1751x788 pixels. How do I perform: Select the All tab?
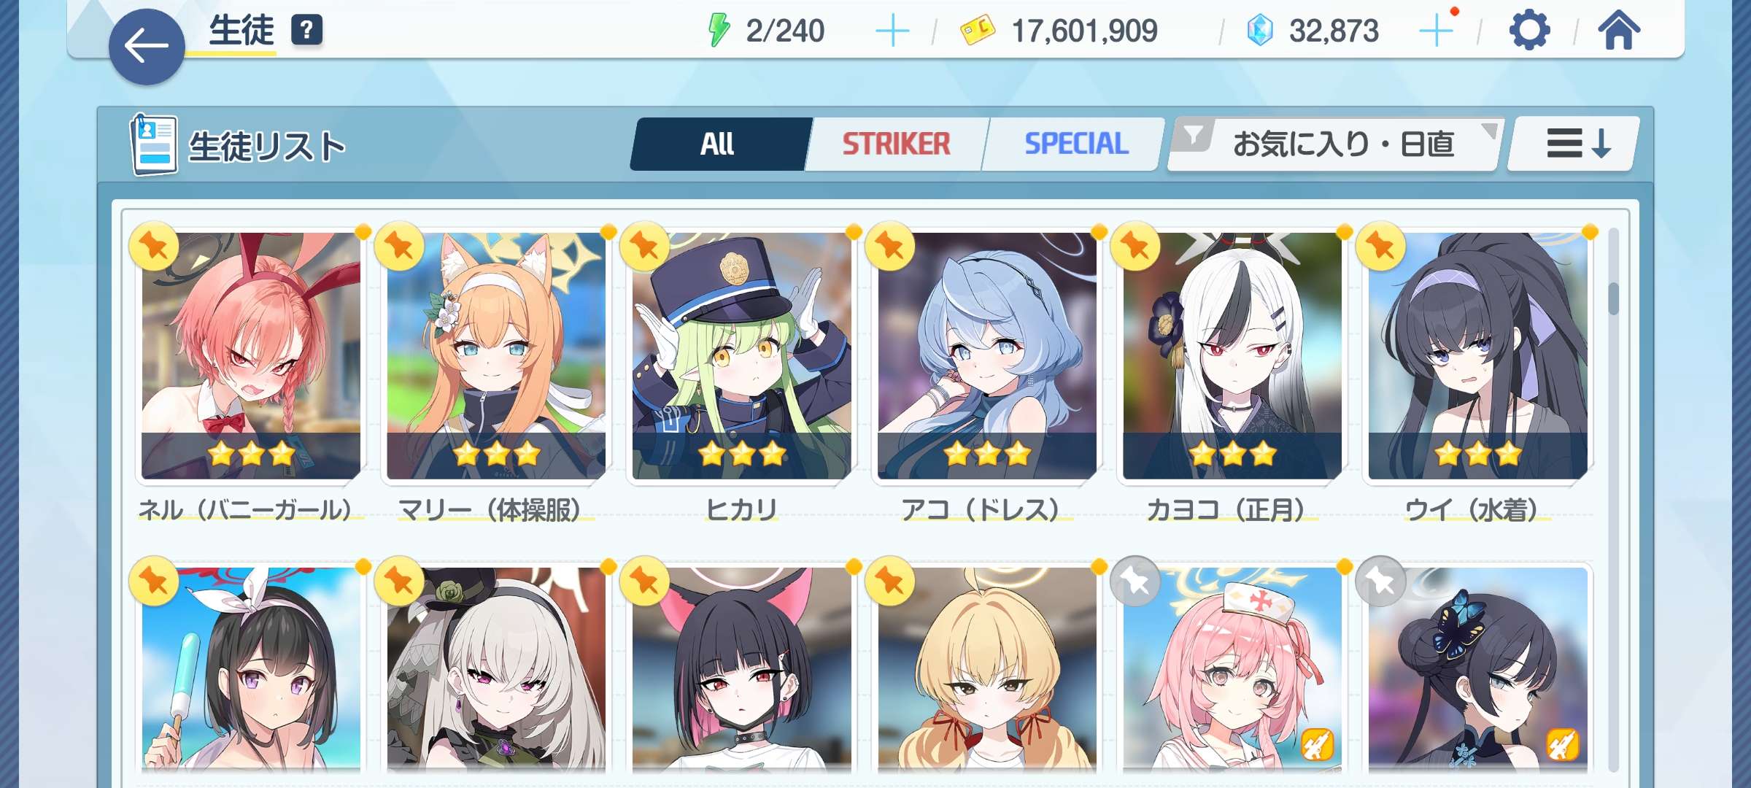[719, 144]
